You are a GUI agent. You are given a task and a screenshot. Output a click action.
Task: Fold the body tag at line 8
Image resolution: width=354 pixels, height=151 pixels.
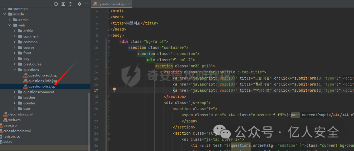(109, 35)
